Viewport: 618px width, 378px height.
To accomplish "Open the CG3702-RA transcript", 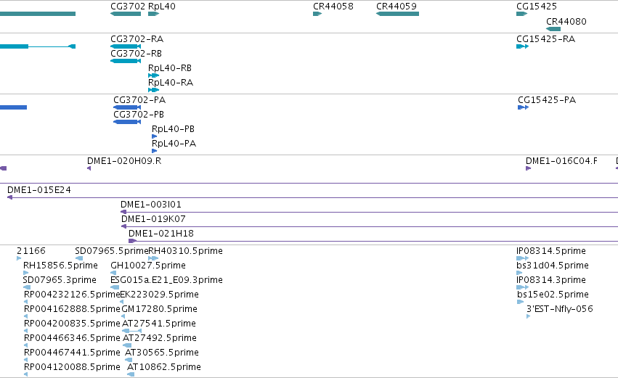I will pyautogui.click(x=126, y=46).
